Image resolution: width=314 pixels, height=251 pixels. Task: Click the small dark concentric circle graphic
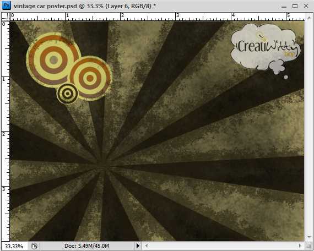click(x=68, y=94)
